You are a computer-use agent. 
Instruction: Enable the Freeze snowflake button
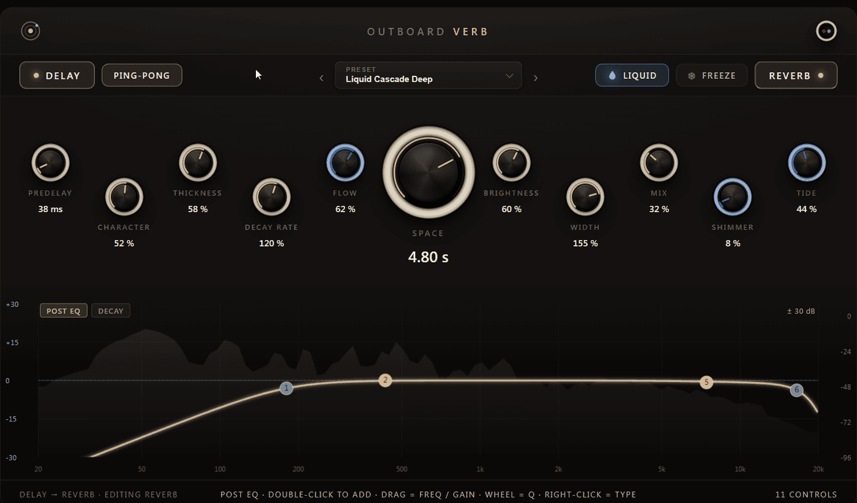pyautogui.click(x=712, y=76)
